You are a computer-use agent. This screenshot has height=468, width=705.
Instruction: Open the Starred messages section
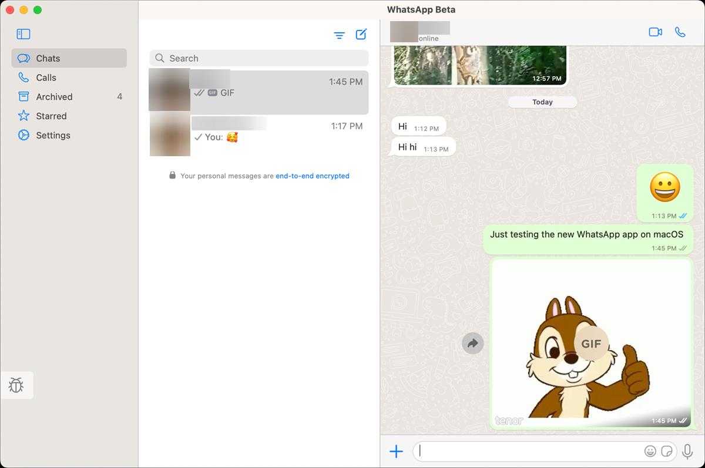click(52, 116)
